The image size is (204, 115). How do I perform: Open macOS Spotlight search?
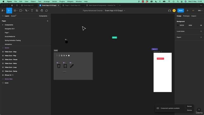178,1
